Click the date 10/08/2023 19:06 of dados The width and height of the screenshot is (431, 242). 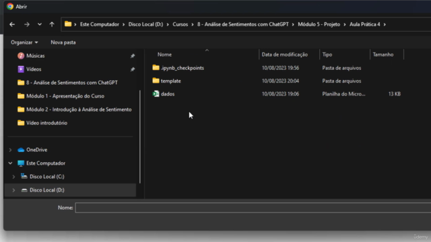pos(280,94)
